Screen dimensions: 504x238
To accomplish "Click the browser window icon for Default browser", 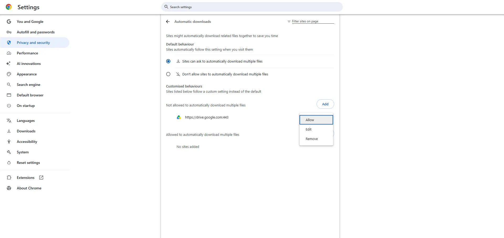I will coord(9,95).
